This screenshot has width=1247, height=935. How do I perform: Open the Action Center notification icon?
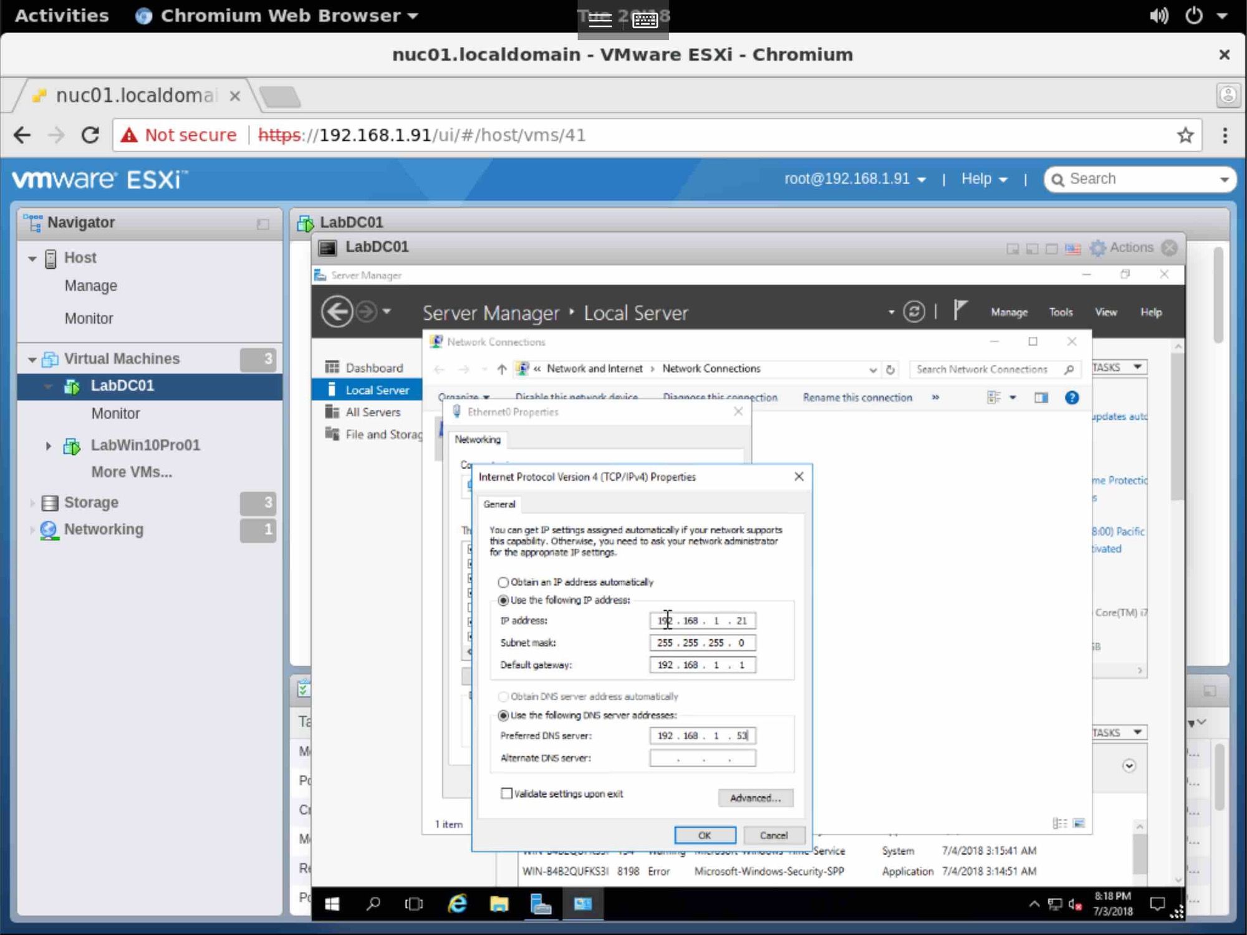(x=1157, y=904)
